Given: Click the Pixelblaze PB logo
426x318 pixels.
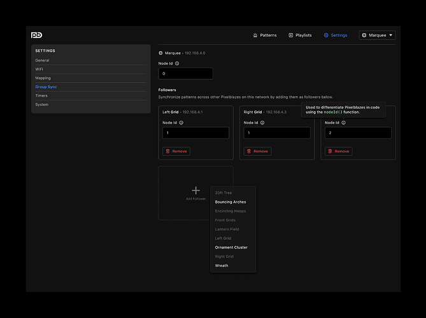Looking at the screenshot, I should (x=36, y=35).
